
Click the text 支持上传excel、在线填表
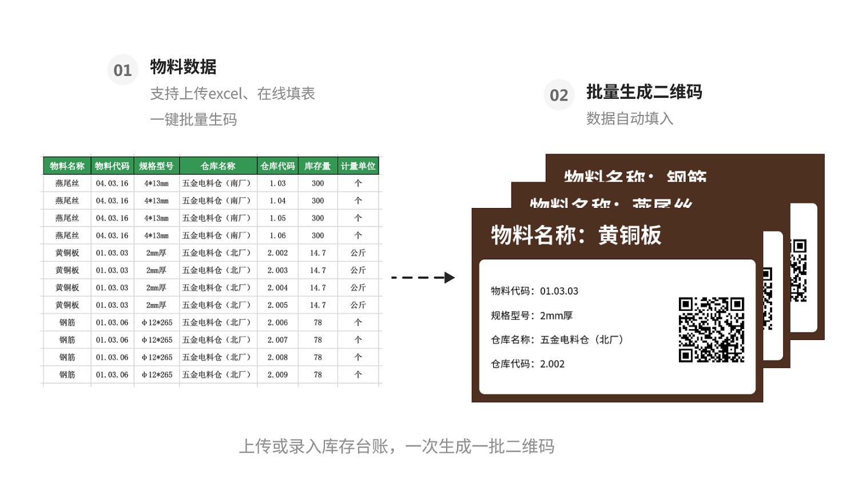232,93
